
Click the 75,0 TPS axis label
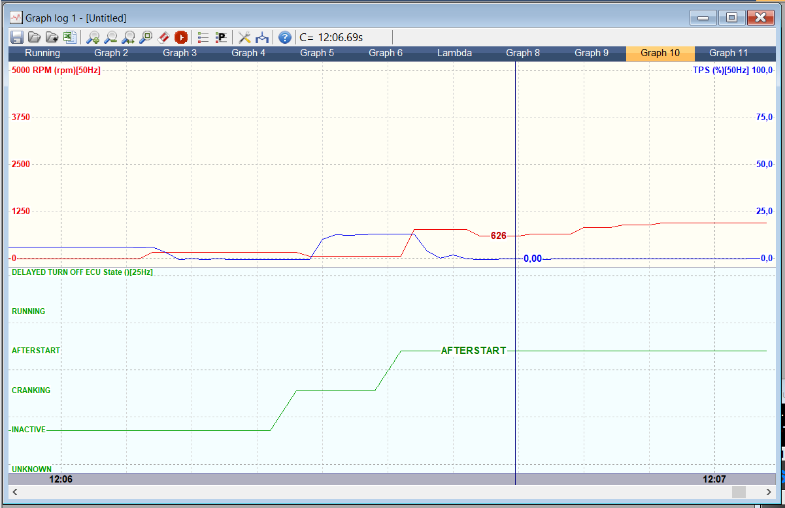click(764, 117)
